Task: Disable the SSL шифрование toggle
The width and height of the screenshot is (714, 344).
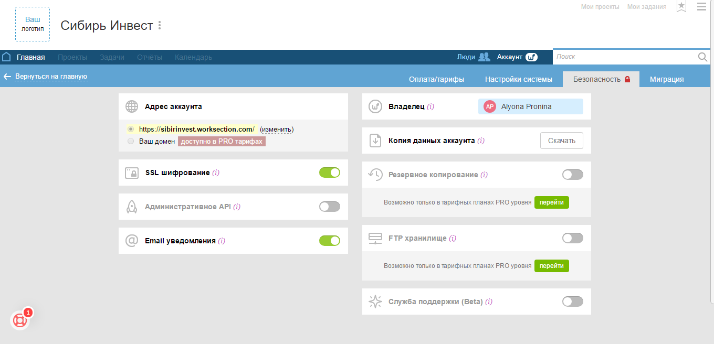Action: [x=329, y=172]
